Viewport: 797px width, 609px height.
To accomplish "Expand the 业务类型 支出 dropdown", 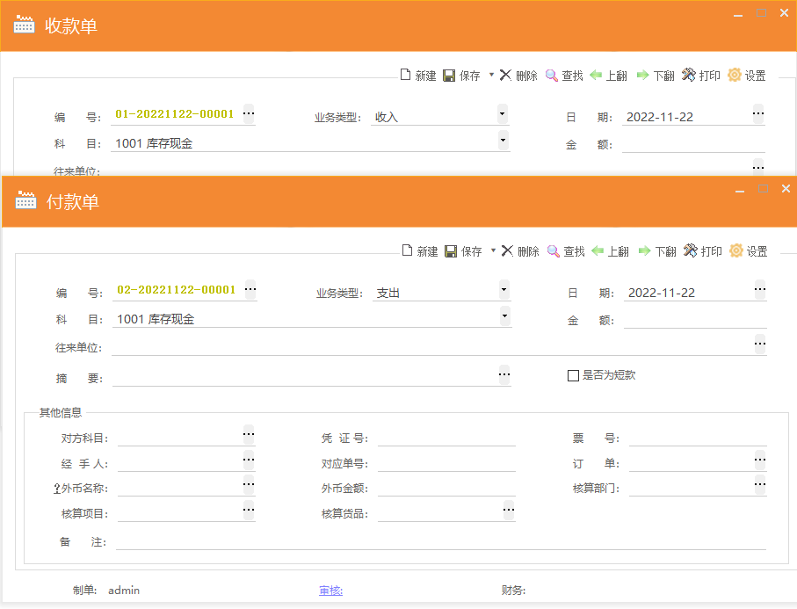I will click(x=503, y=289).
